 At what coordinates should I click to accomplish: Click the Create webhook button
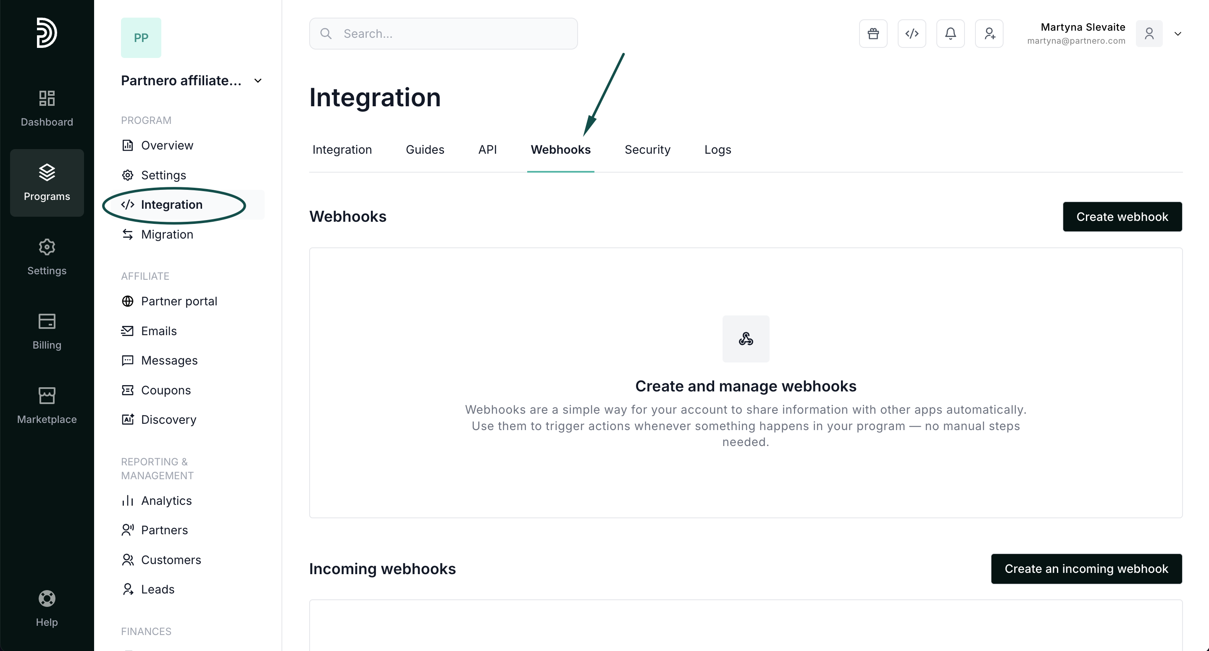click(x=1122, y=217)
